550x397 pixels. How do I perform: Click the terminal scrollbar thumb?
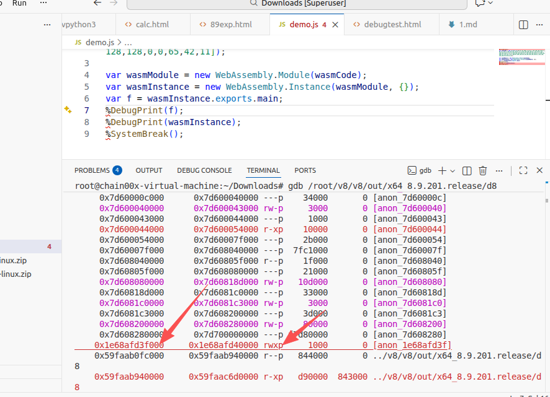click(x=546, y=201)
